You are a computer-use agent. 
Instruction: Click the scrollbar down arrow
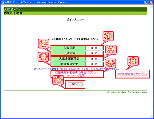click(151, 117)
